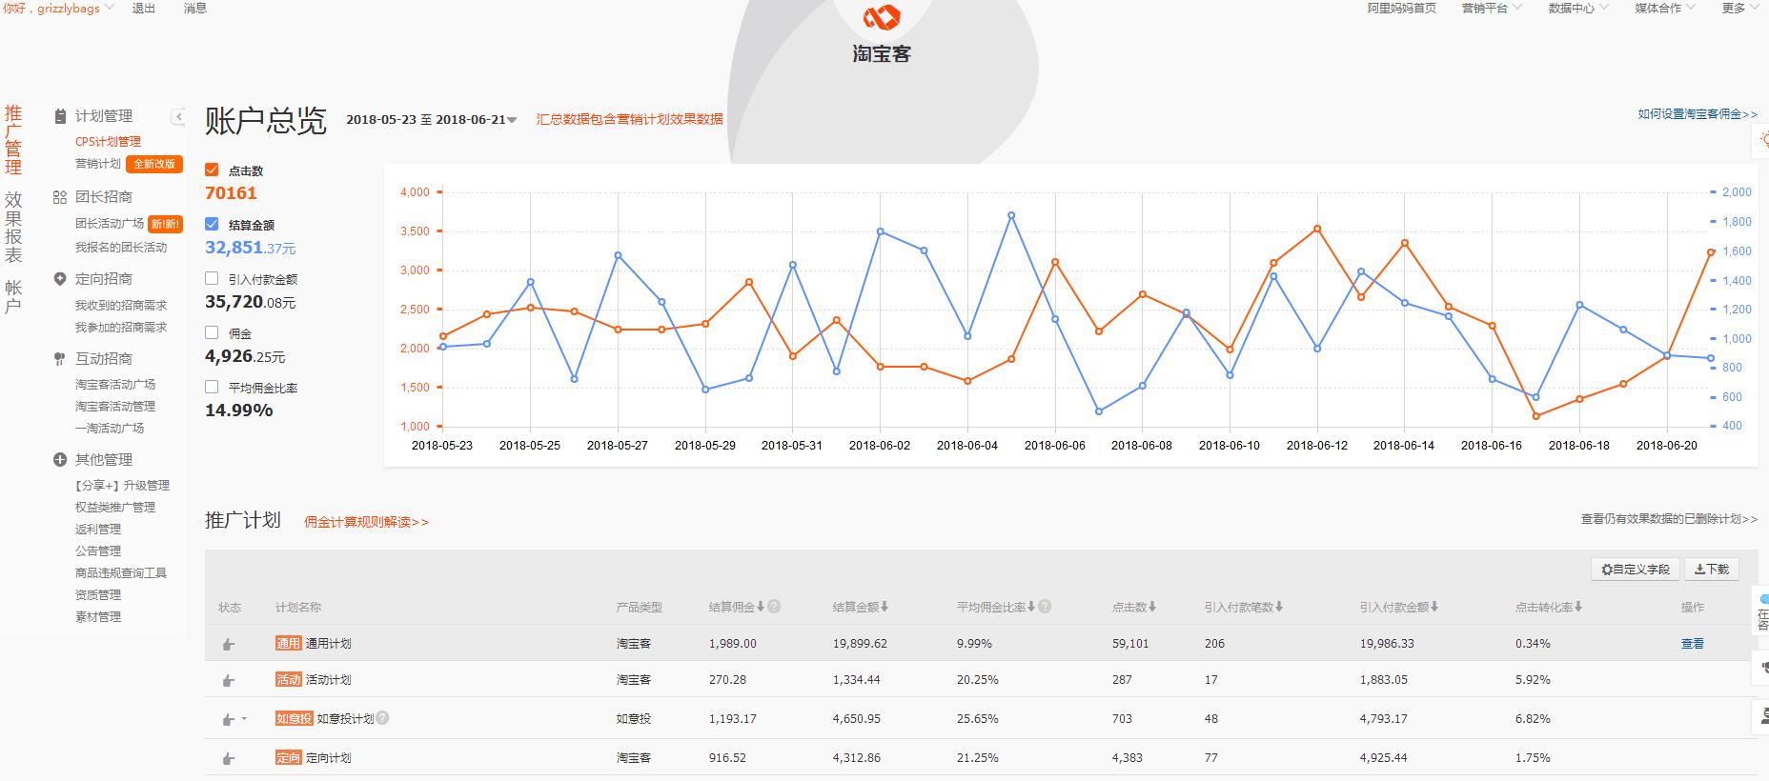The image size is (1769, 781).
Task: Open 我收到的招商需求 in sidebar
Action: (121, 306)
